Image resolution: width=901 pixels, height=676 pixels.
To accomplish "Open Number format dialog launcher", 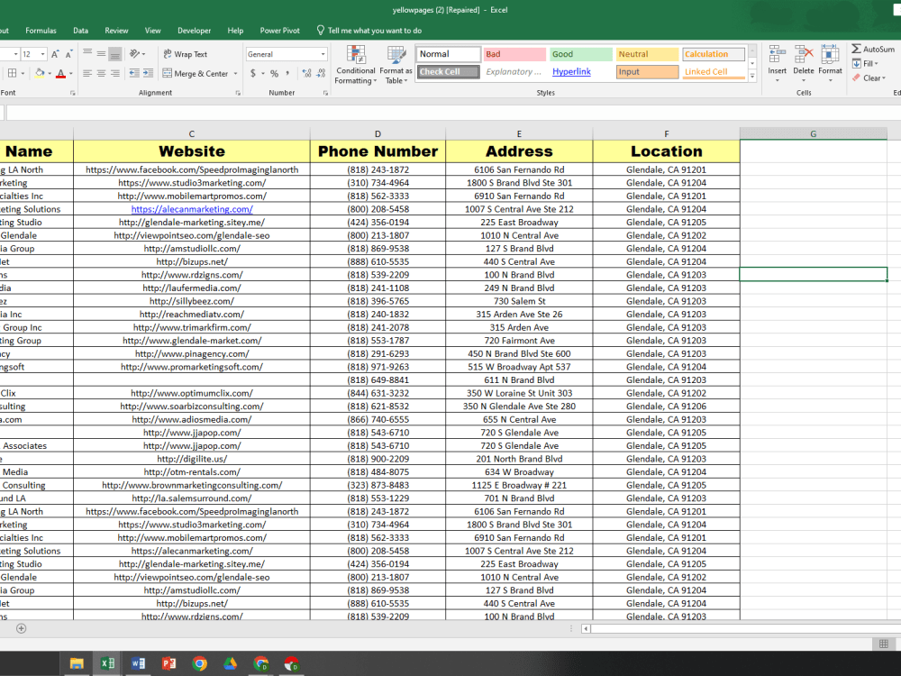I will click(x=325, y=93).
